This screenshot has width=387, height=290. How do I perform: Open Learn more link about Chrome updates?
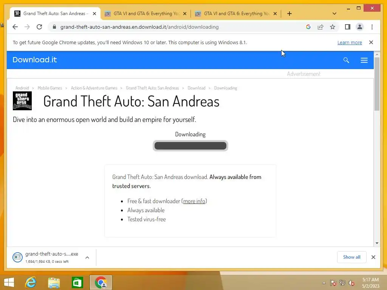pos(350,42)
